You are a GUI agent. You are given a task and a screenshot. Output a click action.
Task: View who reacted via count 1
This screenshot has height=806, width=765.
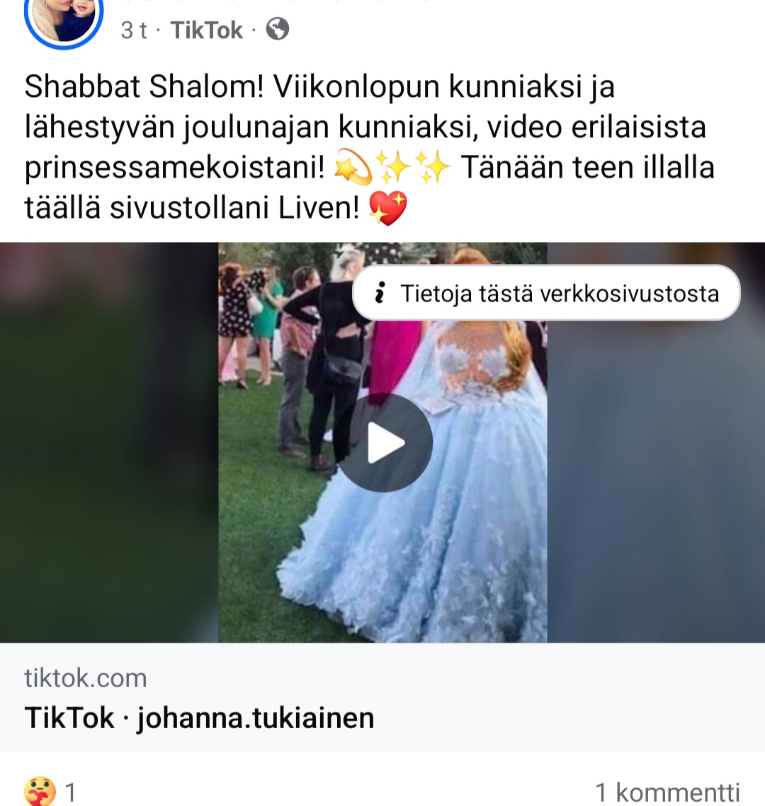tap(71, 792)
